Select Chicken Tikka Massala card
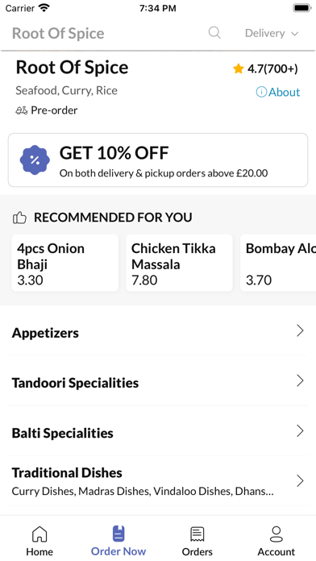 (179, 263)
